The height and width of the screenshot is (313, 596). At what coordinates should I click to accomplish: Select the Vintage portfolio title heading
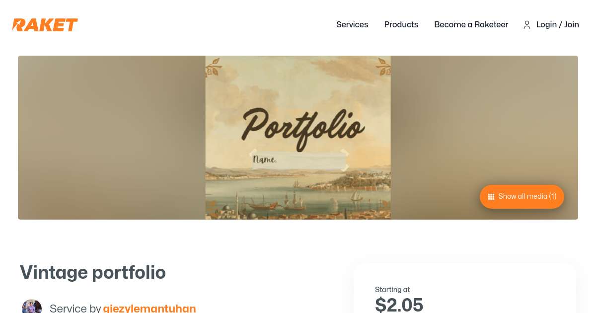point(92,272)
